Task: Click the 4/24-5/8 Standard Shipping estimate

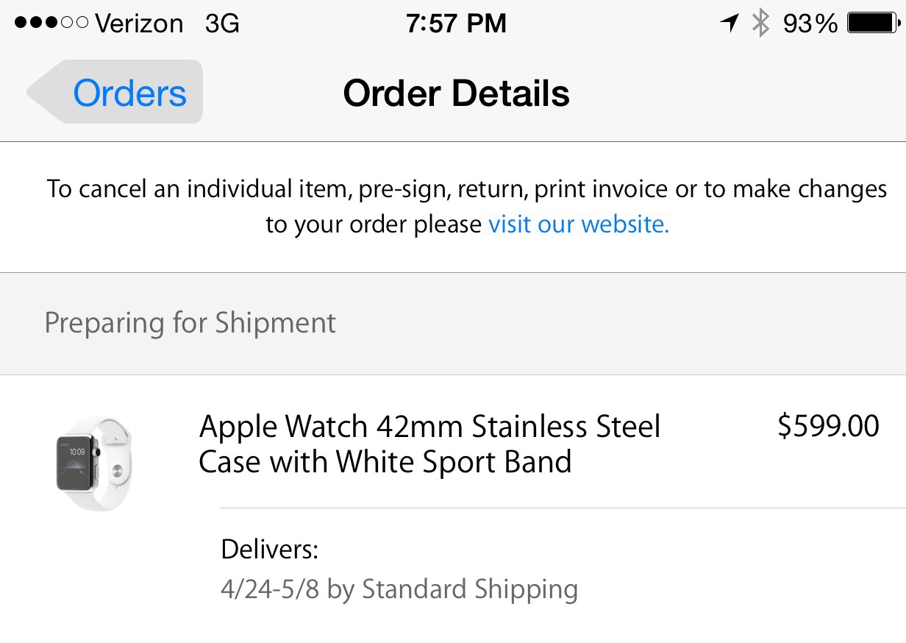Action: click(x=399, y=589)
